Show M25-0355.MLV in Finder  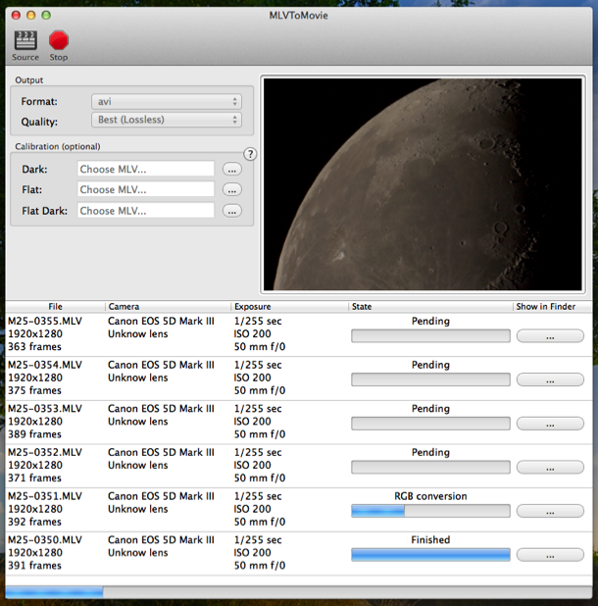pyautogui.click(x=549, y=336)
